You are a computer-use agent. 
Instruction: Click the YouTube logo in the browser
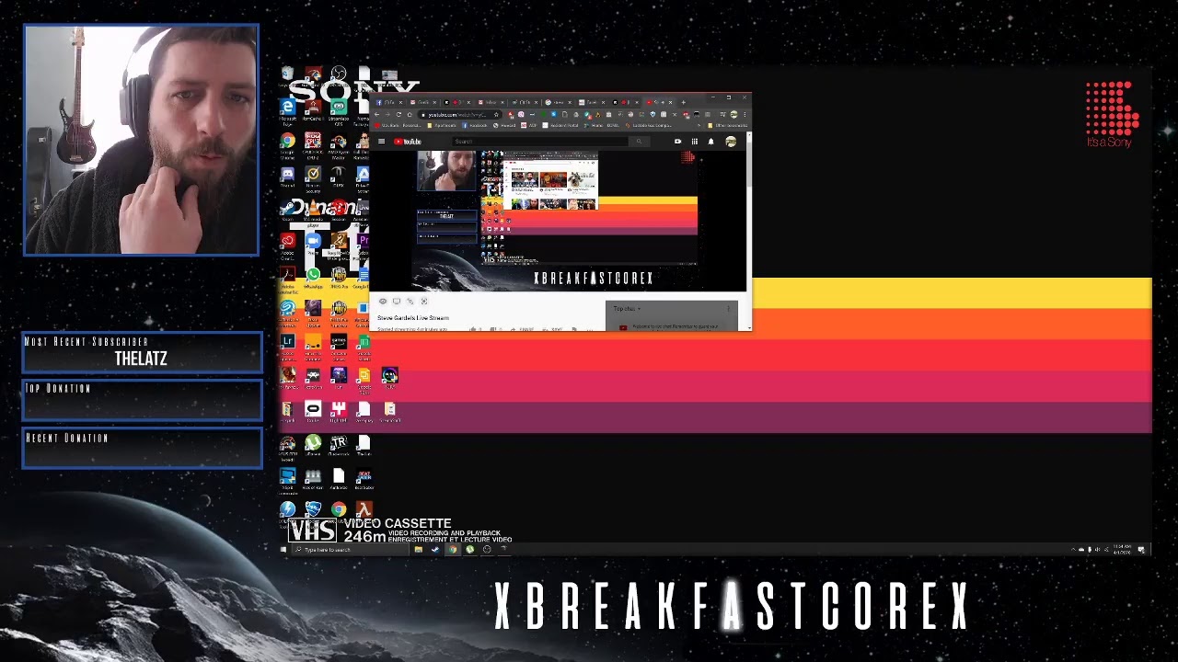point(407,142)
